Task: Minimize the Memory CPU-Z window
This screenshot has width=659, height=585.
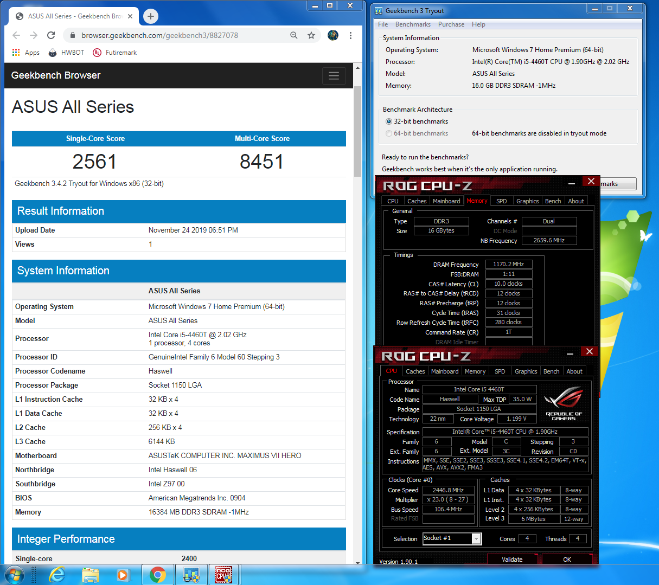Action: [x=572, y=183]
